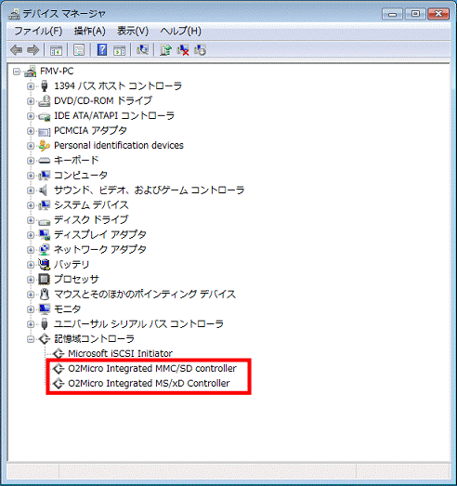
Task: Click the Update driver software icon
Action: tap(165, 49)
